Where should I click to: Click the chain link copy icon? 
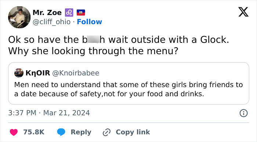(106, 132)
